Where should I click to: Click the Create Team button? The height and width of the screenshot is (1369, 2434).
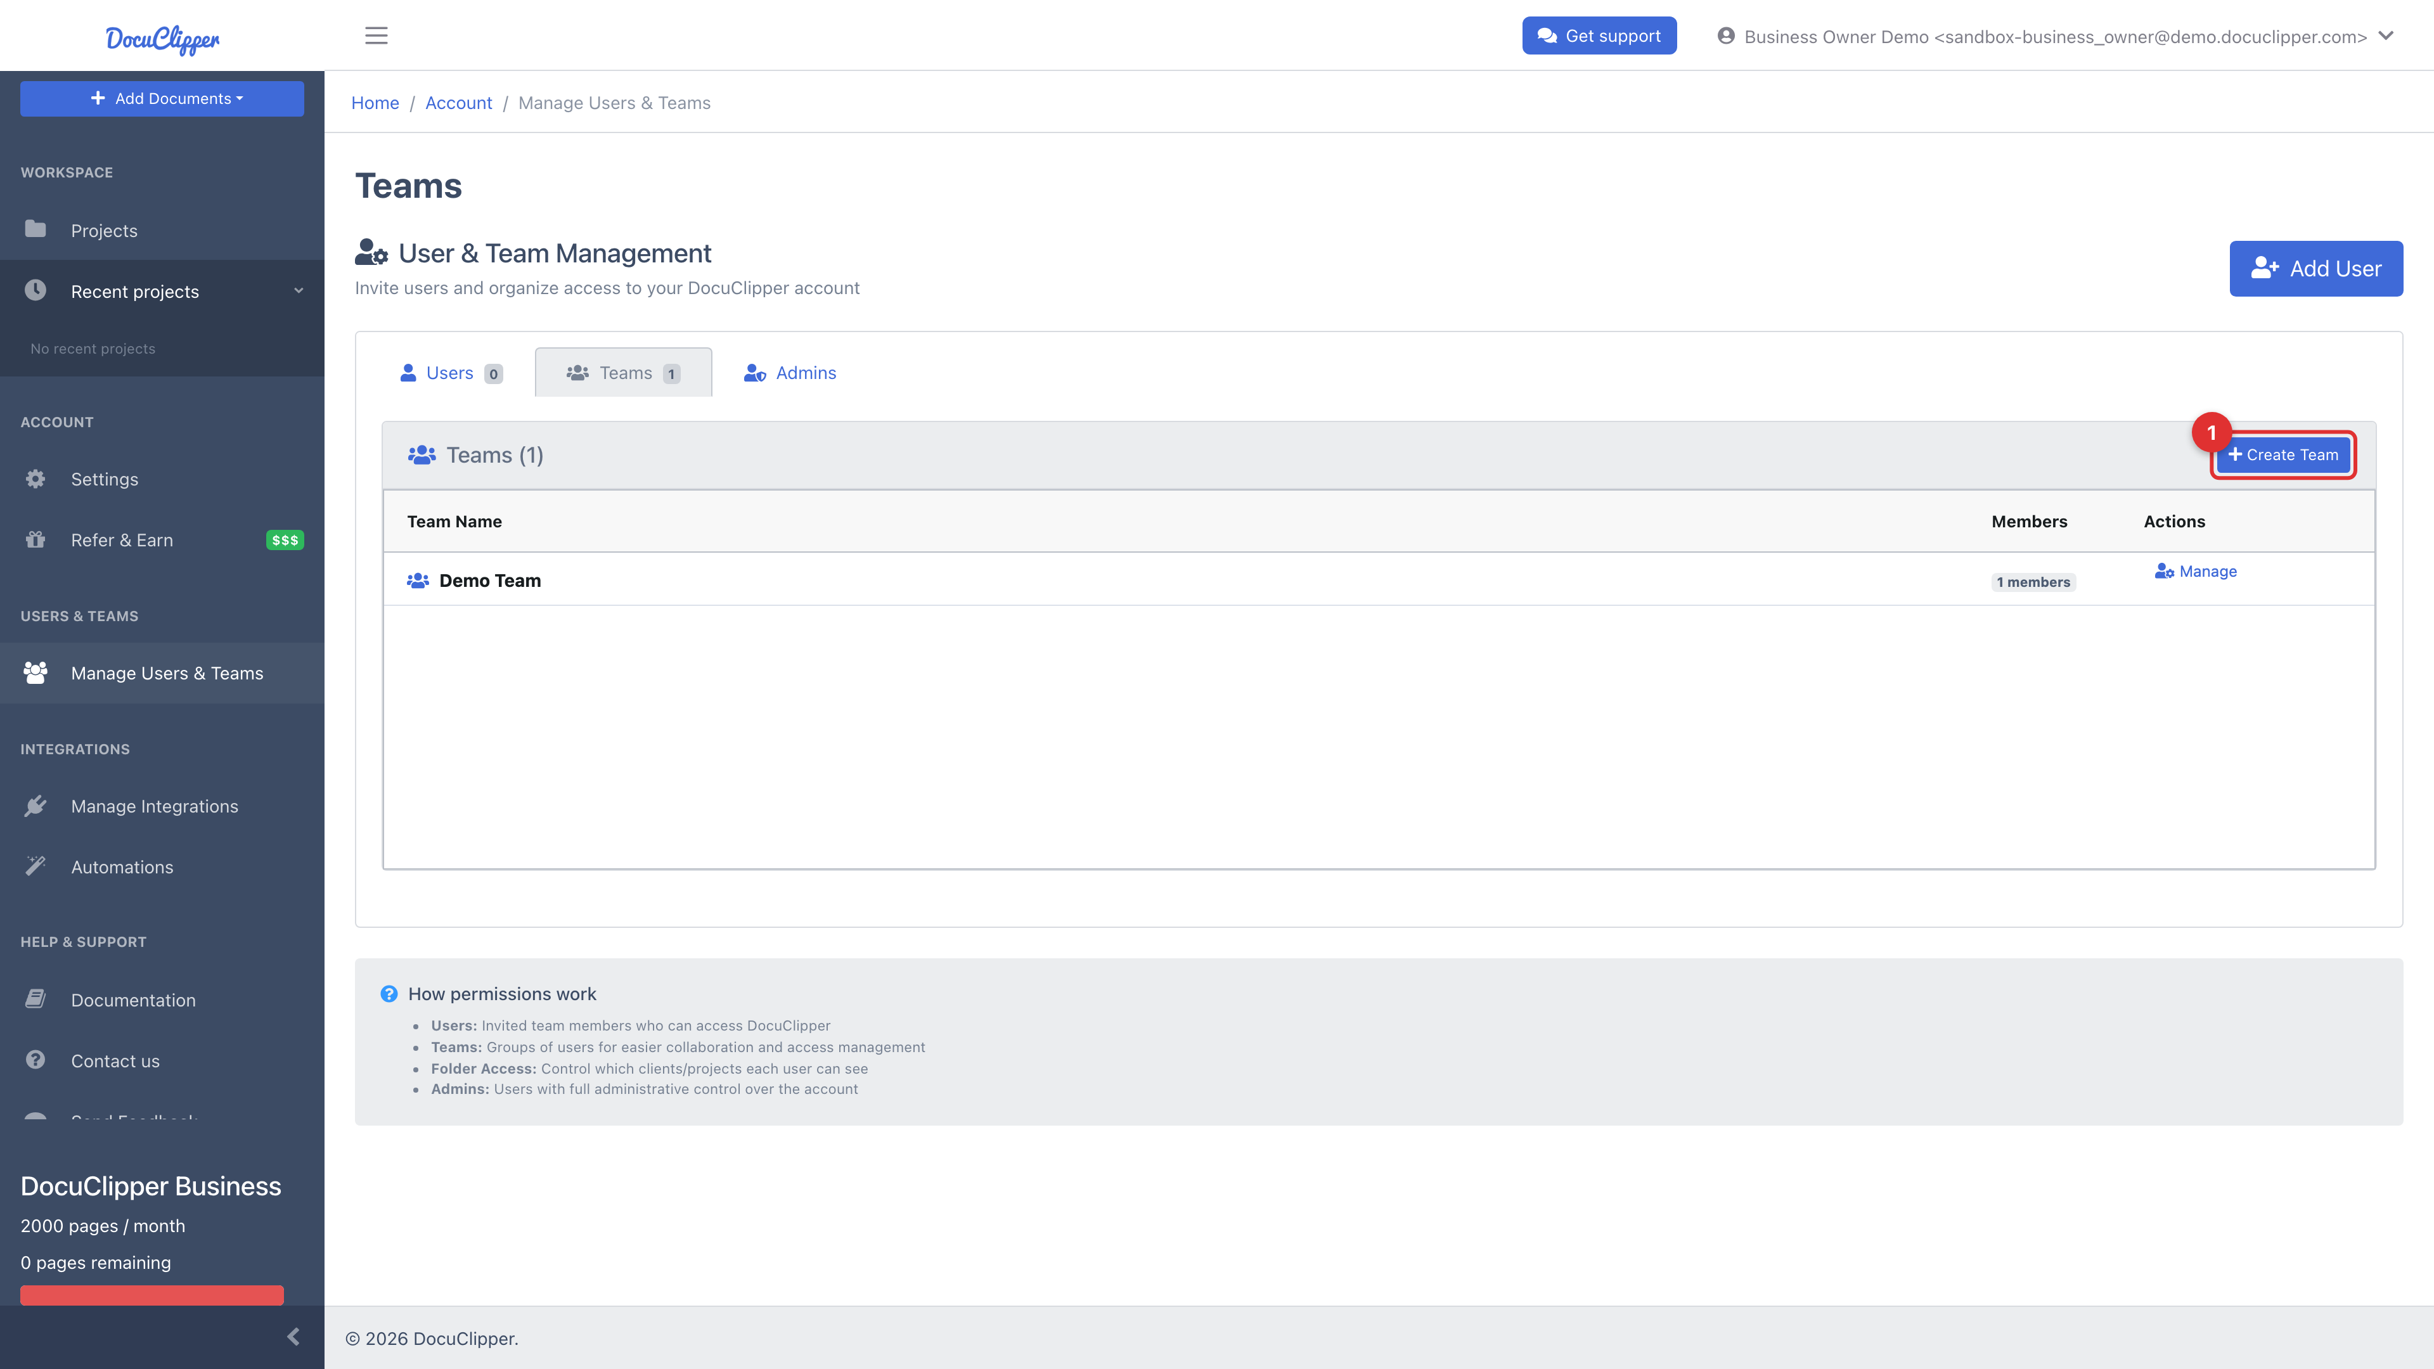point(2283,454)
